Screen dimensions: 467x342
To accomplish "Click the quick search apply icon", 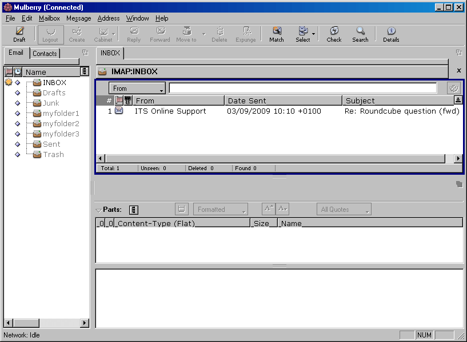I will tap(454, 88).
